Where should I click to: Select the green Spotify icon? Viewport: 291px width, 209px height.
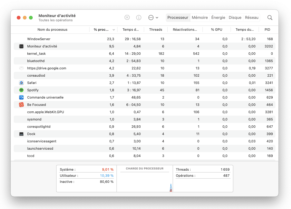[21, 90]
